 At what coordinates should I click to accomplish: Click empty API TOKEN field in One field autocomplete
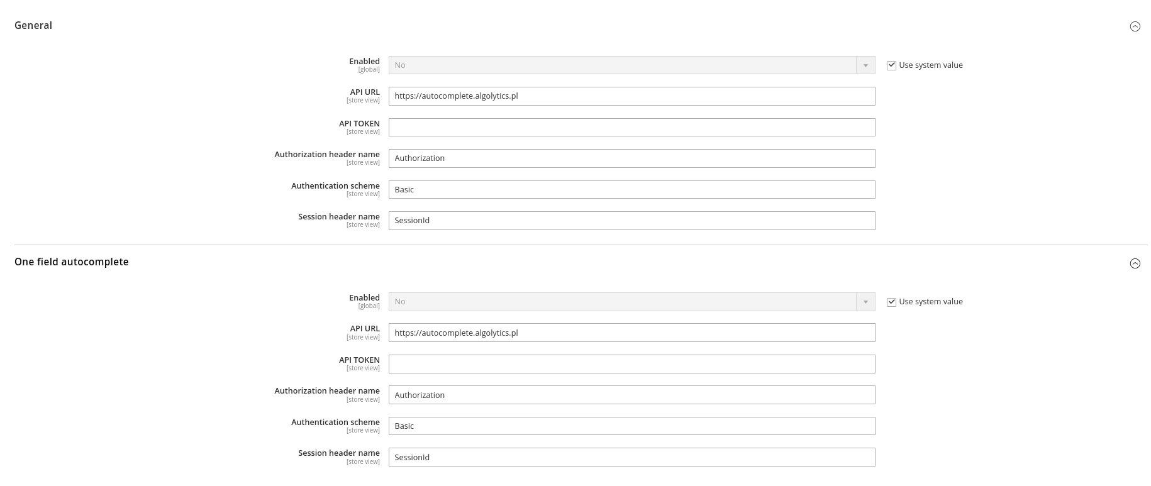tap(631, 364)
